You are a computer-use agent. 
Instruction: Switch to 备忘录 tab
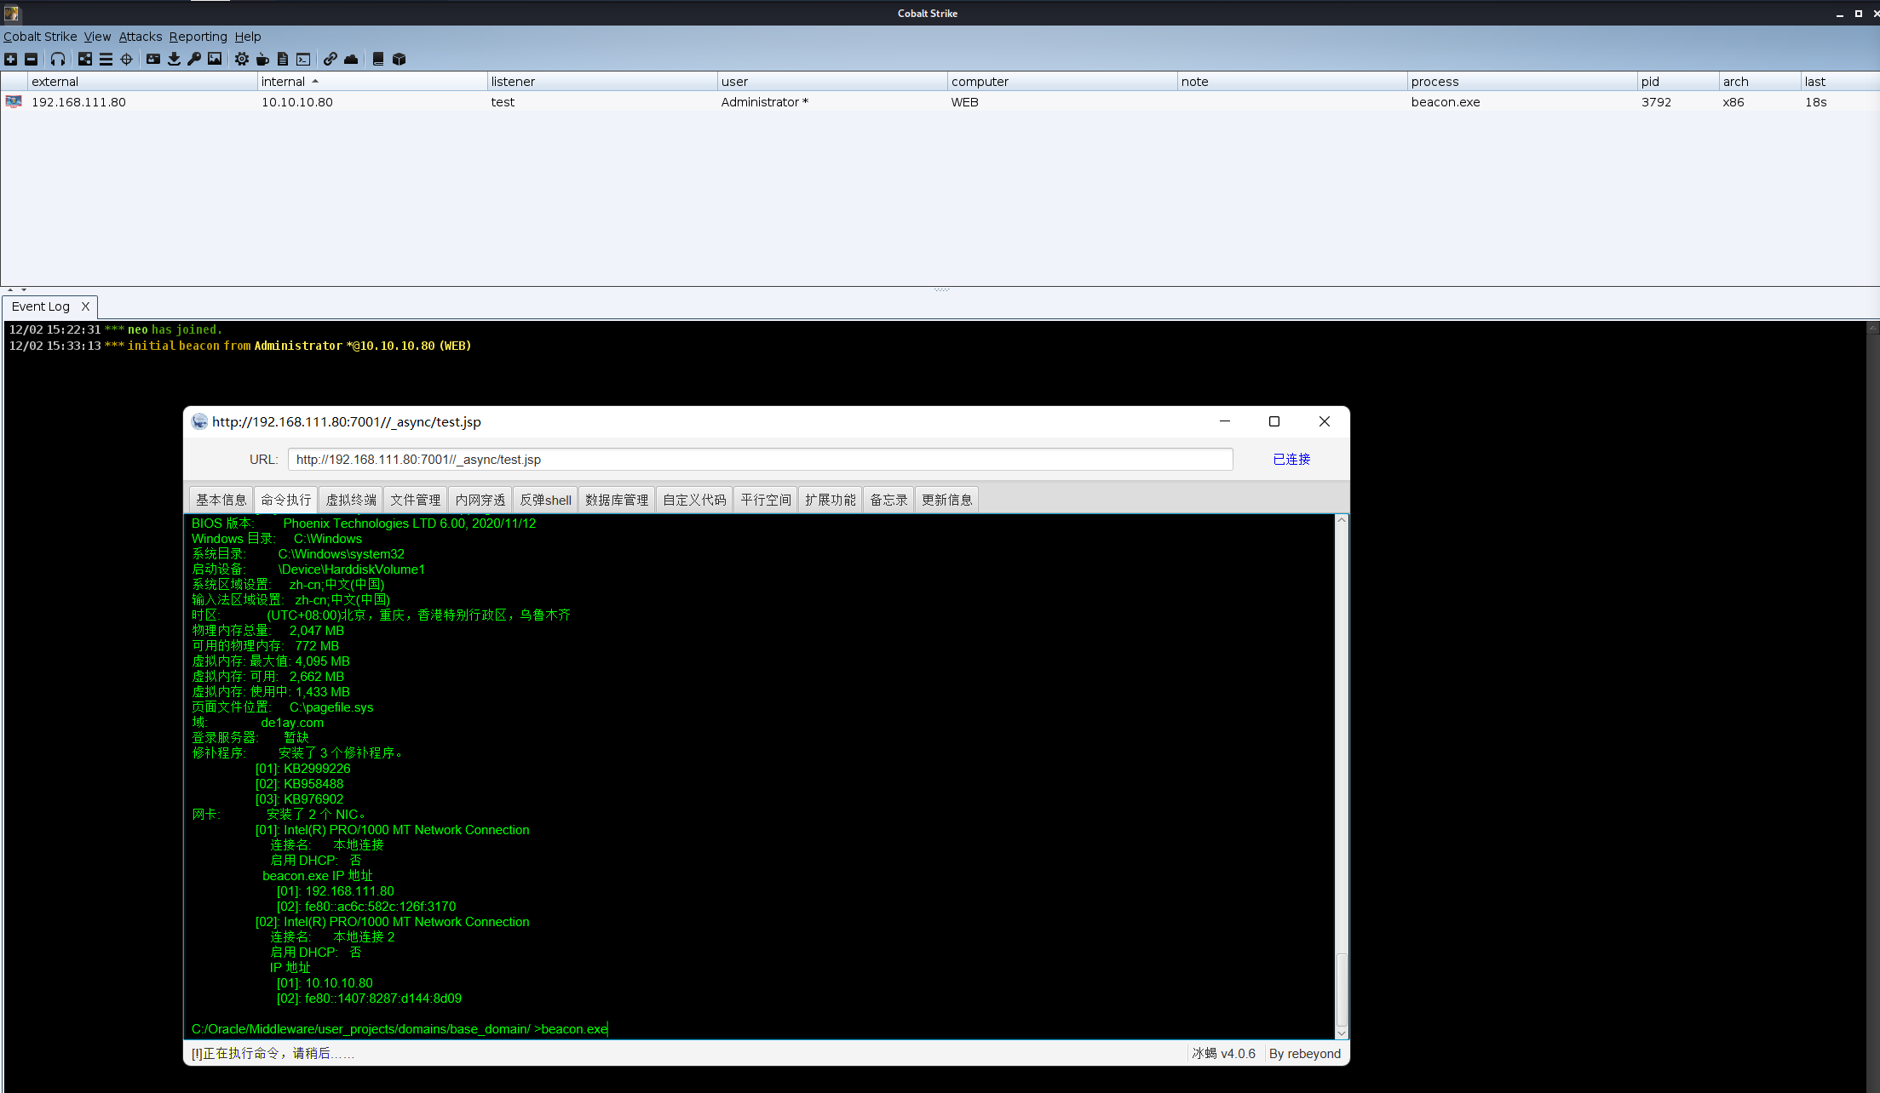point(888,500)
